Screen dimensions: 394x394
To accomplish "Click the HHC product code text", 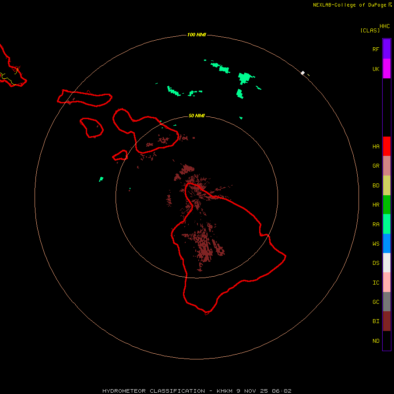I will [384, 26].
